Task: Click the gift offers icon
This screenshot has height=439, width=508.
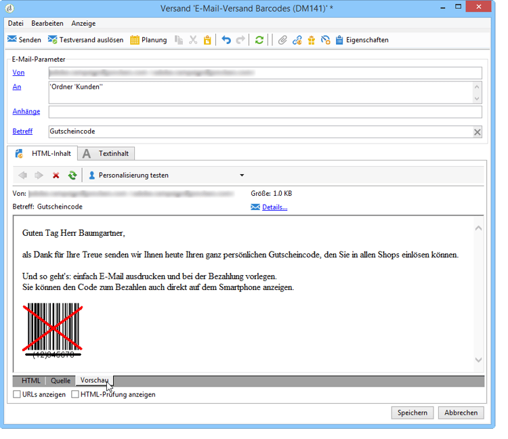Action: click(x=312, y=40)
